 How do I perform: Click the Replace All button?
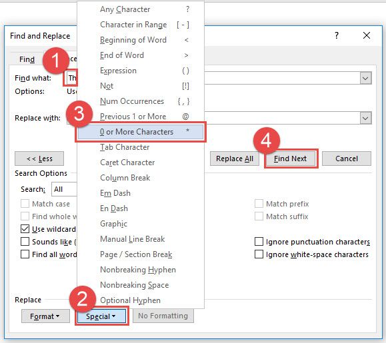pos(235,159)
